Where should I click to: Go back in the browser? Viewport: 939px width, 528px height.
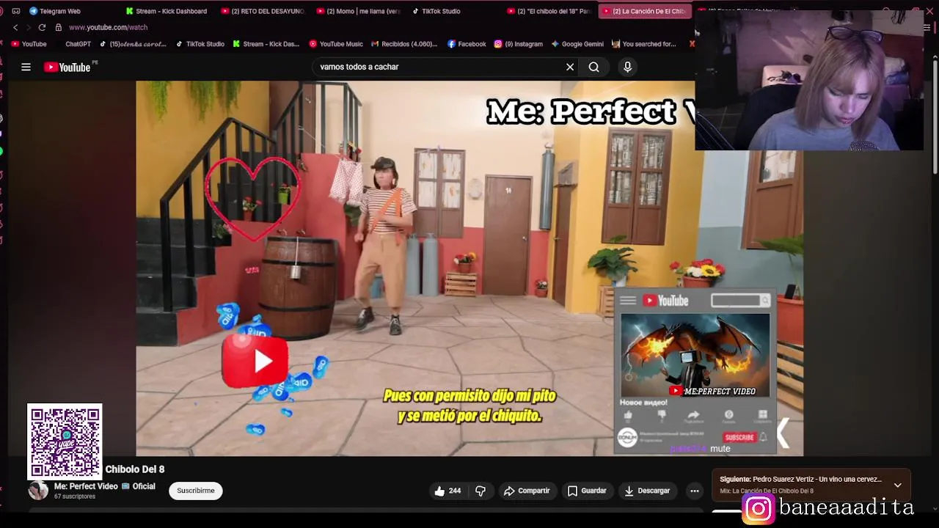[15, 27]
